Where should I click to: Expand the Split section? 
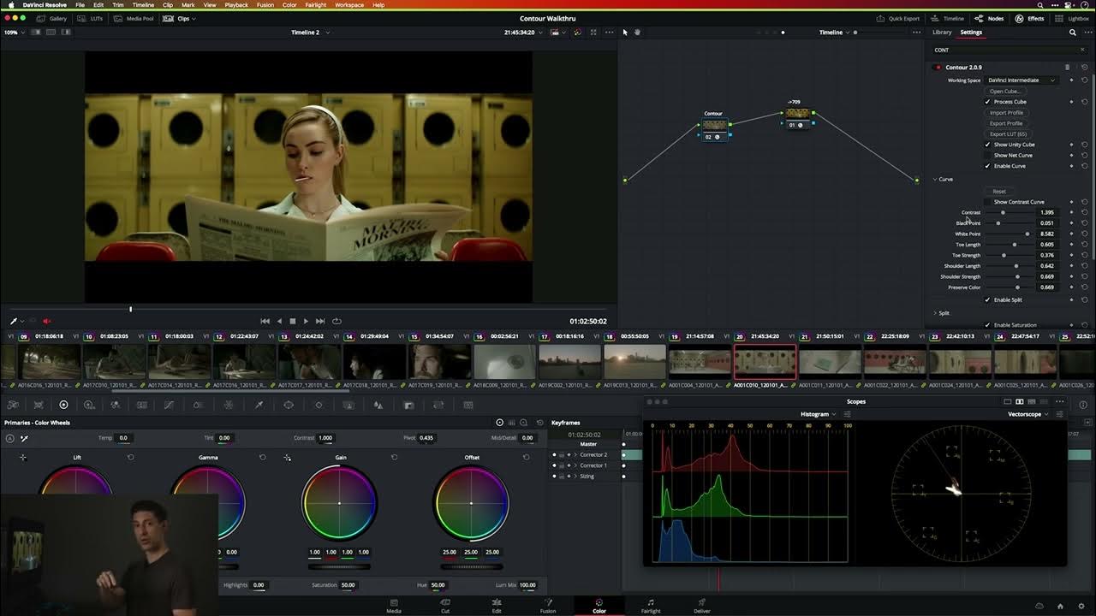tap(942, 312)
